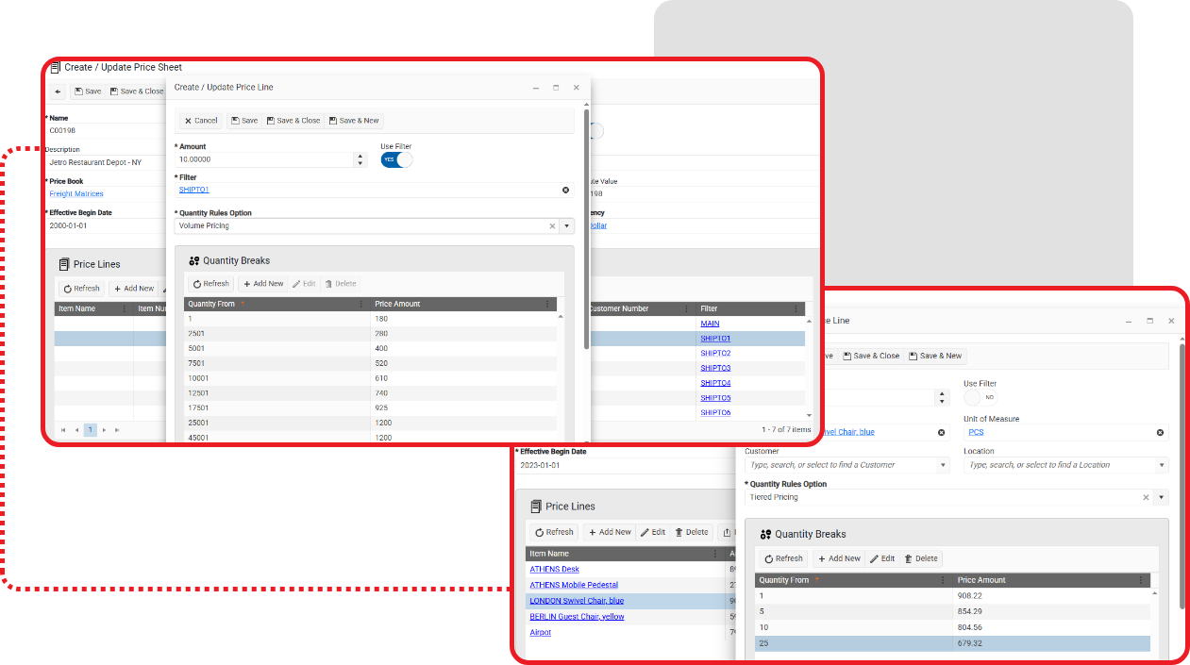Open the ATHENS Mobile Pedestal item link
Viewport: 1190px width, 665px height.
tap(574, 585)
